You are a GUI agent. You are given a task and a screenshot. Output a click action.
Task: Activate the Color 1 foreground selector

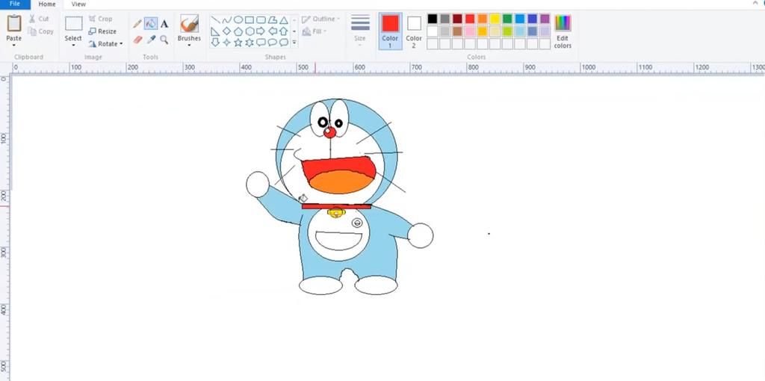(x=390, y=31)
